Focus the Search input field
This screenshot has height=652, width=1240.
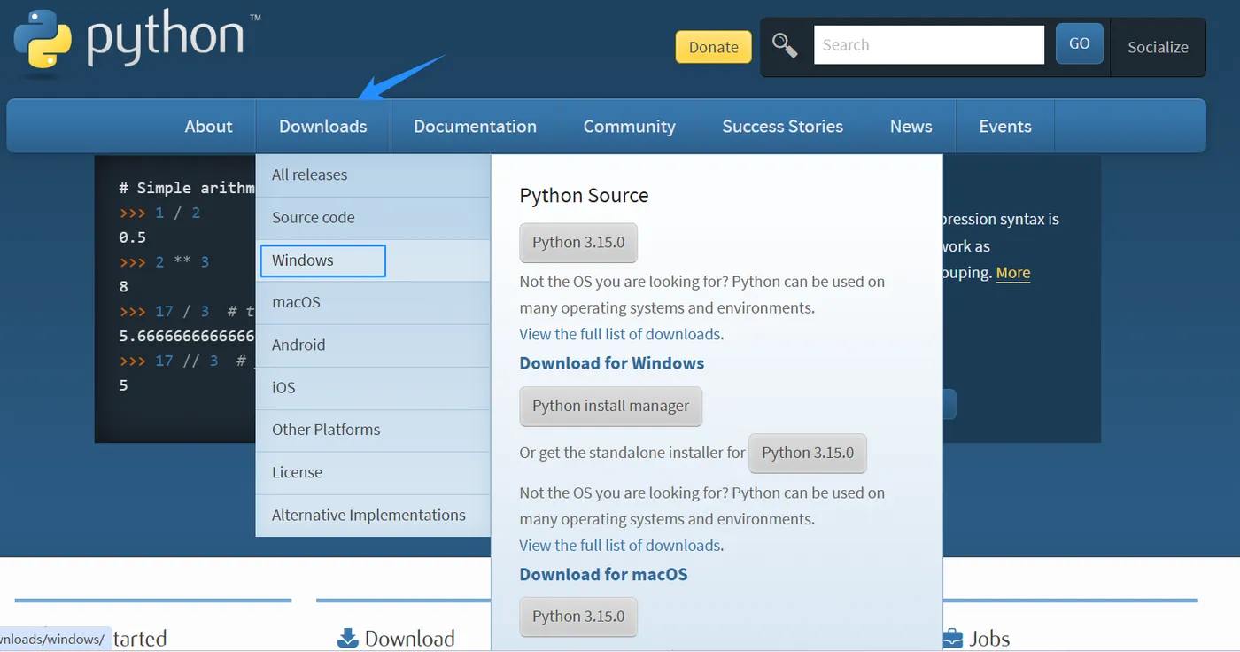tap(929, 45)
